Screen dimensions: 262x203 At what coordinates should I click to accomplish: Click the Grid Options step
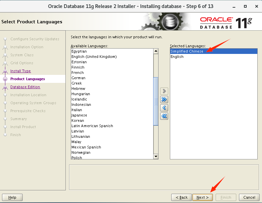click(22, 63)
